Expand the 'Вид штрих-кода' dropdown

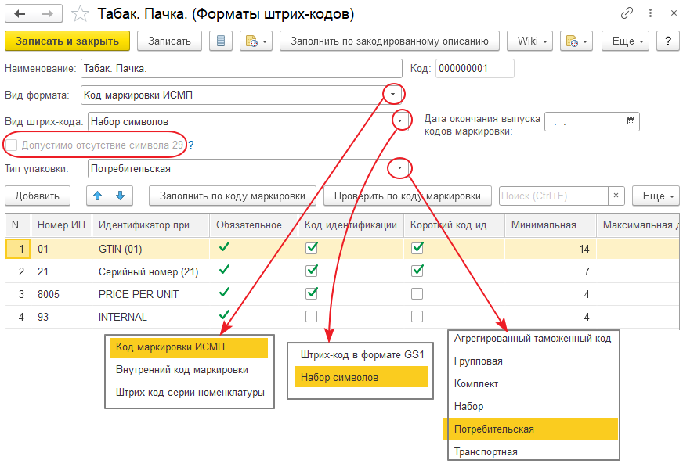click(401, 121)
